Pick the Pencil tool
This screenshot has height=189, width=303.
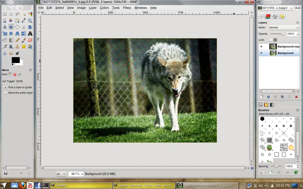coord(17,40)
